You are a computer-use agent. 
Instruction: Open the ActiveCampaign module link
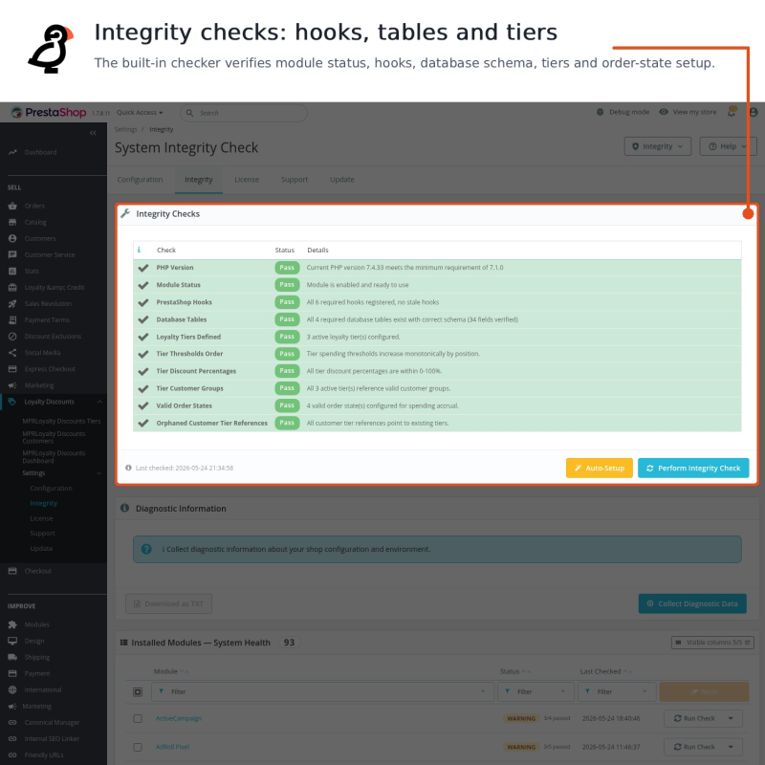click(179, 719)
